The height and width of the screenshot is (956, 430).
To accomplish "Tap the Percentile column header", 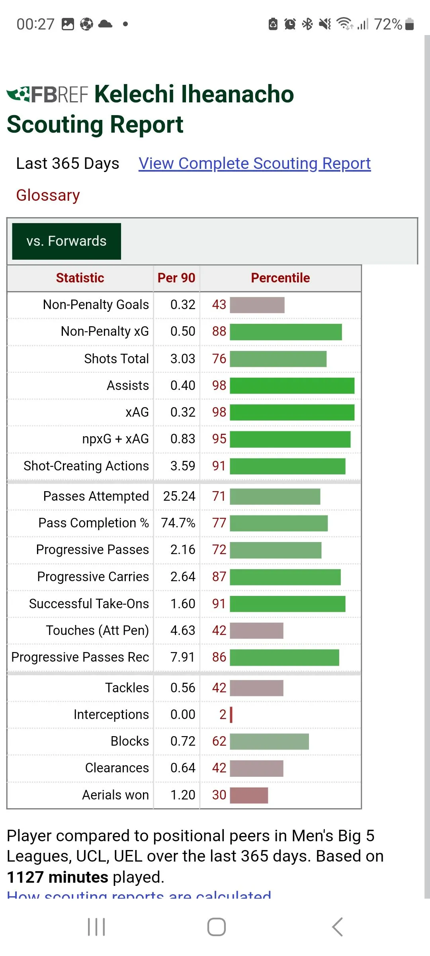I will pos(280,278).
